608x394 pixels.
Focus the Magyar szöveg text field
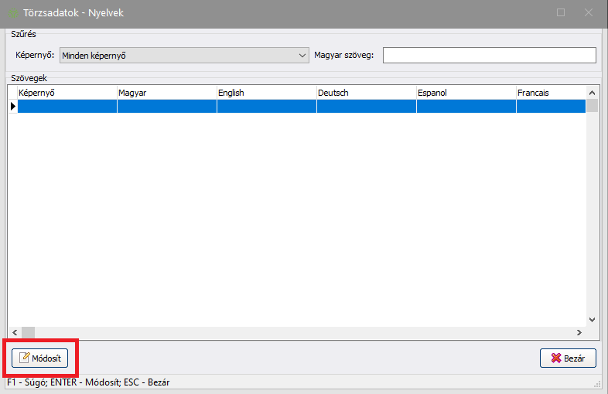[x=489, y=56]
